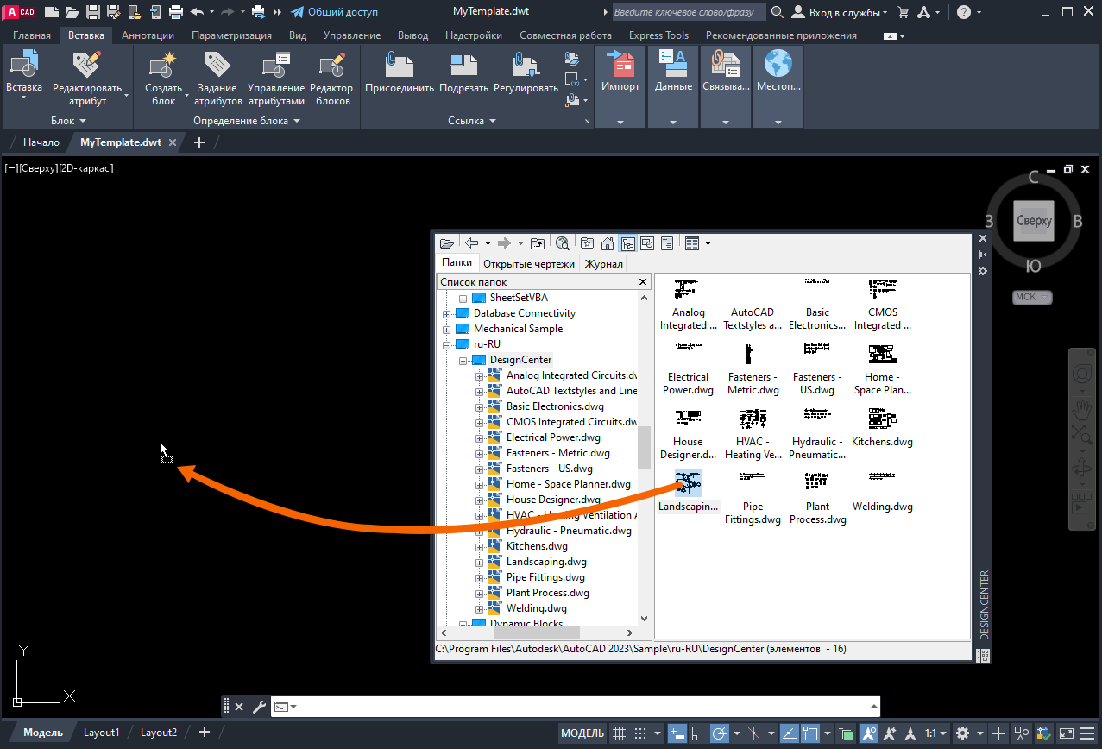
Task: Add new drawing tab with plus button
Action: point(199,142)
